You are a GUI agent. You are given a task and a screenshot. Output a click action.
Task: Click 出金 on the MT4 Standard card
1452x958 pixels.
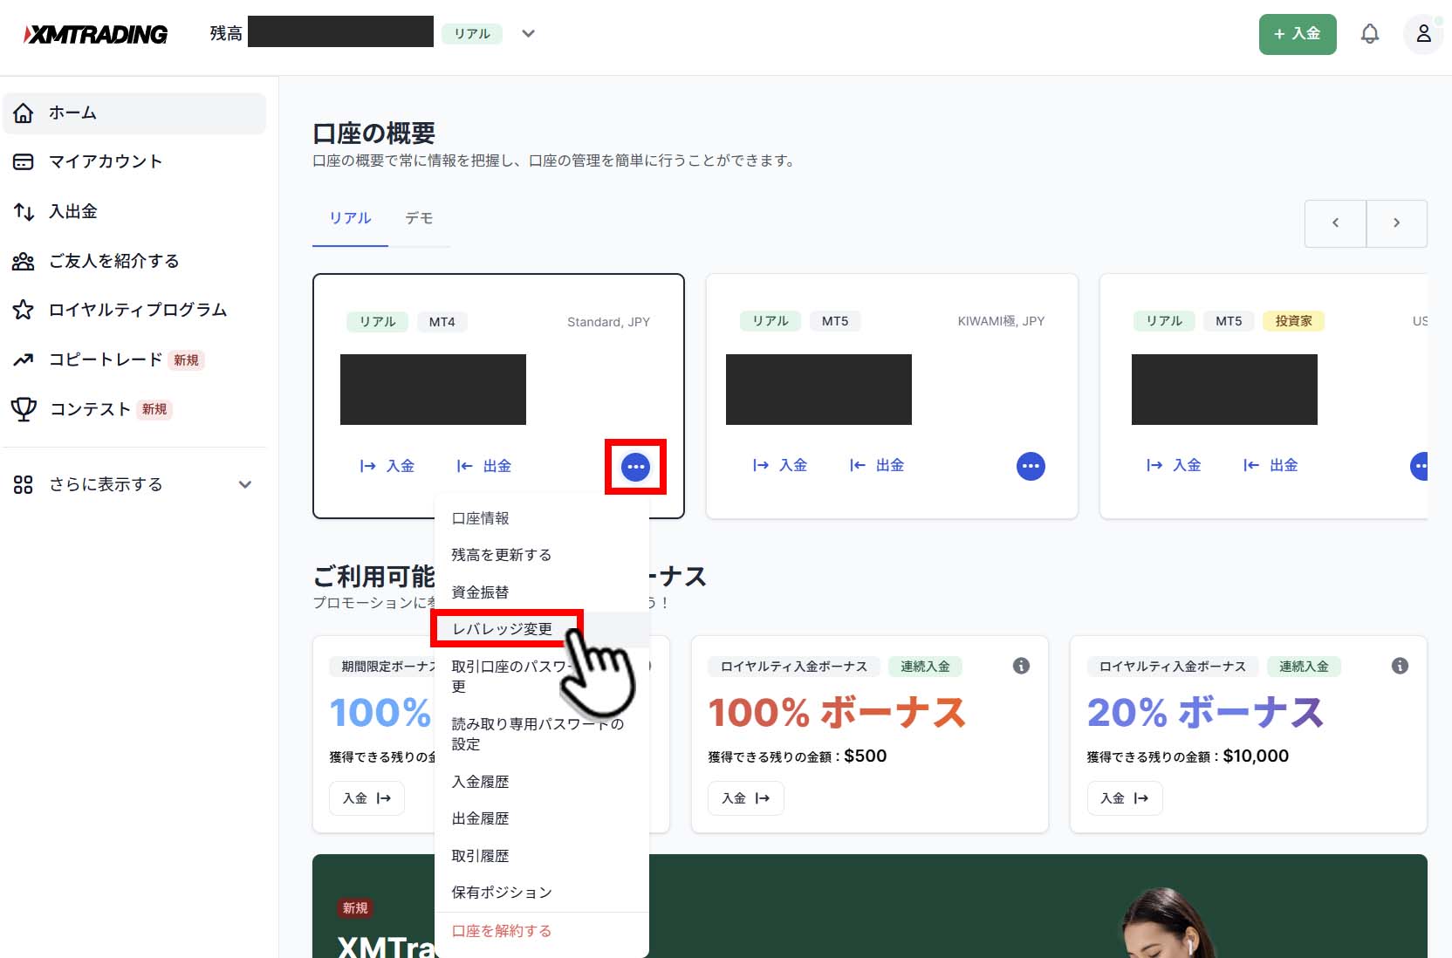click(483, 466)
